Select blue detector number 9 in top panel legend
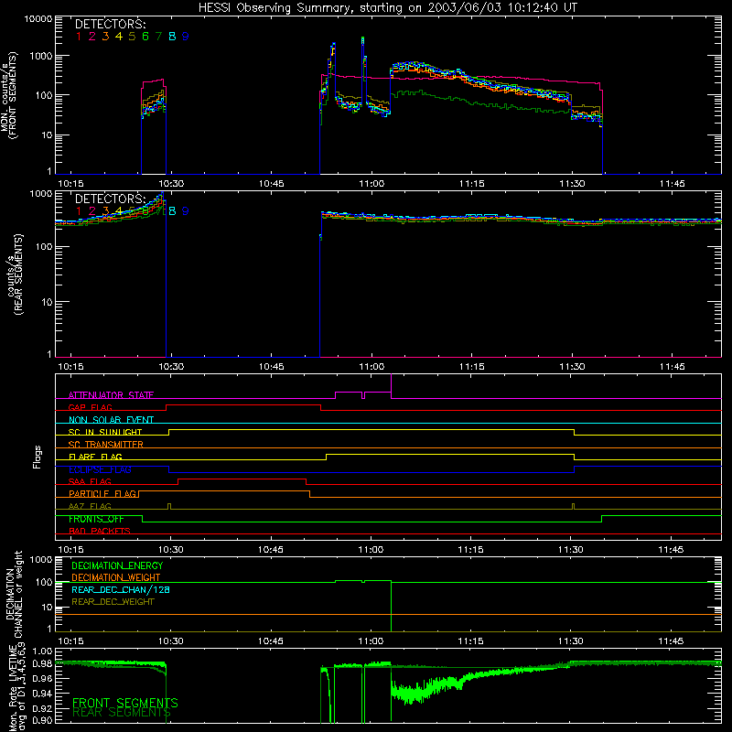Image resolution: width=732 pixels, height=732 pixels. (x=186, y=36)
